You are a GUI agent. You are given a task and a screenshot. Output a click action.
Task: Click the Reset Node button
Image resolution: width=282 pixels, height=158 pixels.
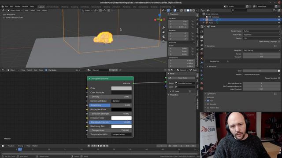coord(182,78)
